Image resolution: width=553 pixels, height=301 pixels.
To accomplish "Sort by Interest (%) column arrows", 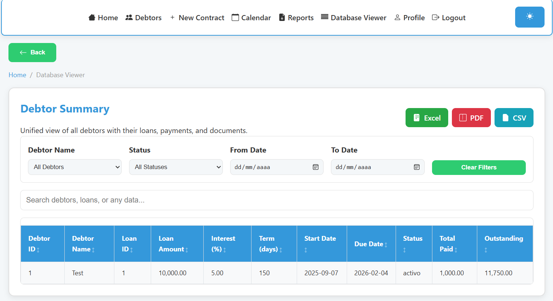I will (x=225, y=250).
